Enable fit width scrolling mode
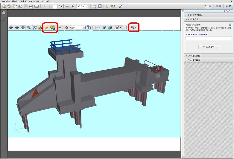The width and height of the screenshot is (234, 159). click(94, 6)
